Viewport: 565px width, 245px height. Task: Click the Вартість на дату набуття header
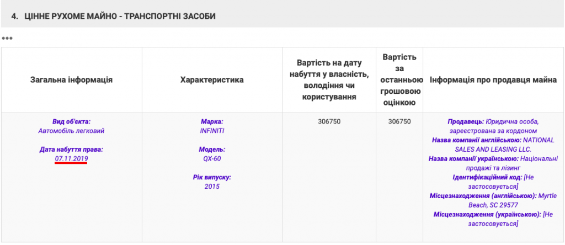[x=329, y=80]
